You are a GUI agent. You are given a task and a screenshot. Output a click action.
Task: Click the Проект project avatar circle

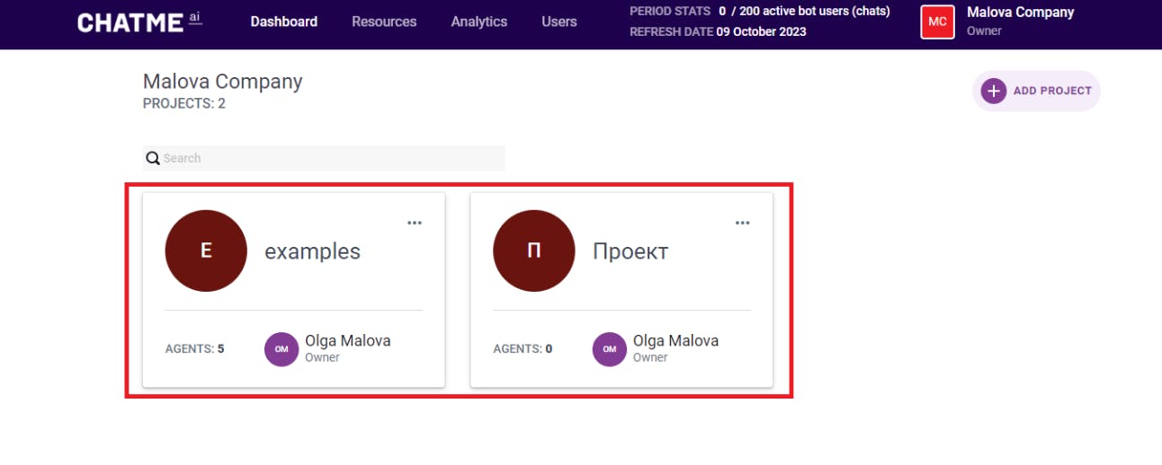(x=533, y=250)
